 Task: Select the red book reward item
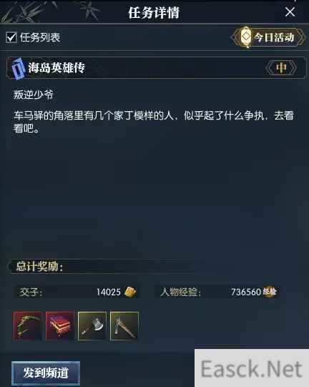pos(60,326)
